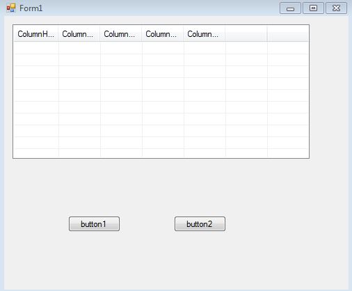Image resolution: width=352 pixels, height=291 pixels.
Task: Click the Form1 title bar text
Action: click(31, 8)
